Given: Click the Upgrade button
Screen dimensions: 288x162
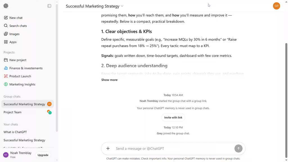Looking at the screenshot, I should pyautogui.click(x=43, y=155).
